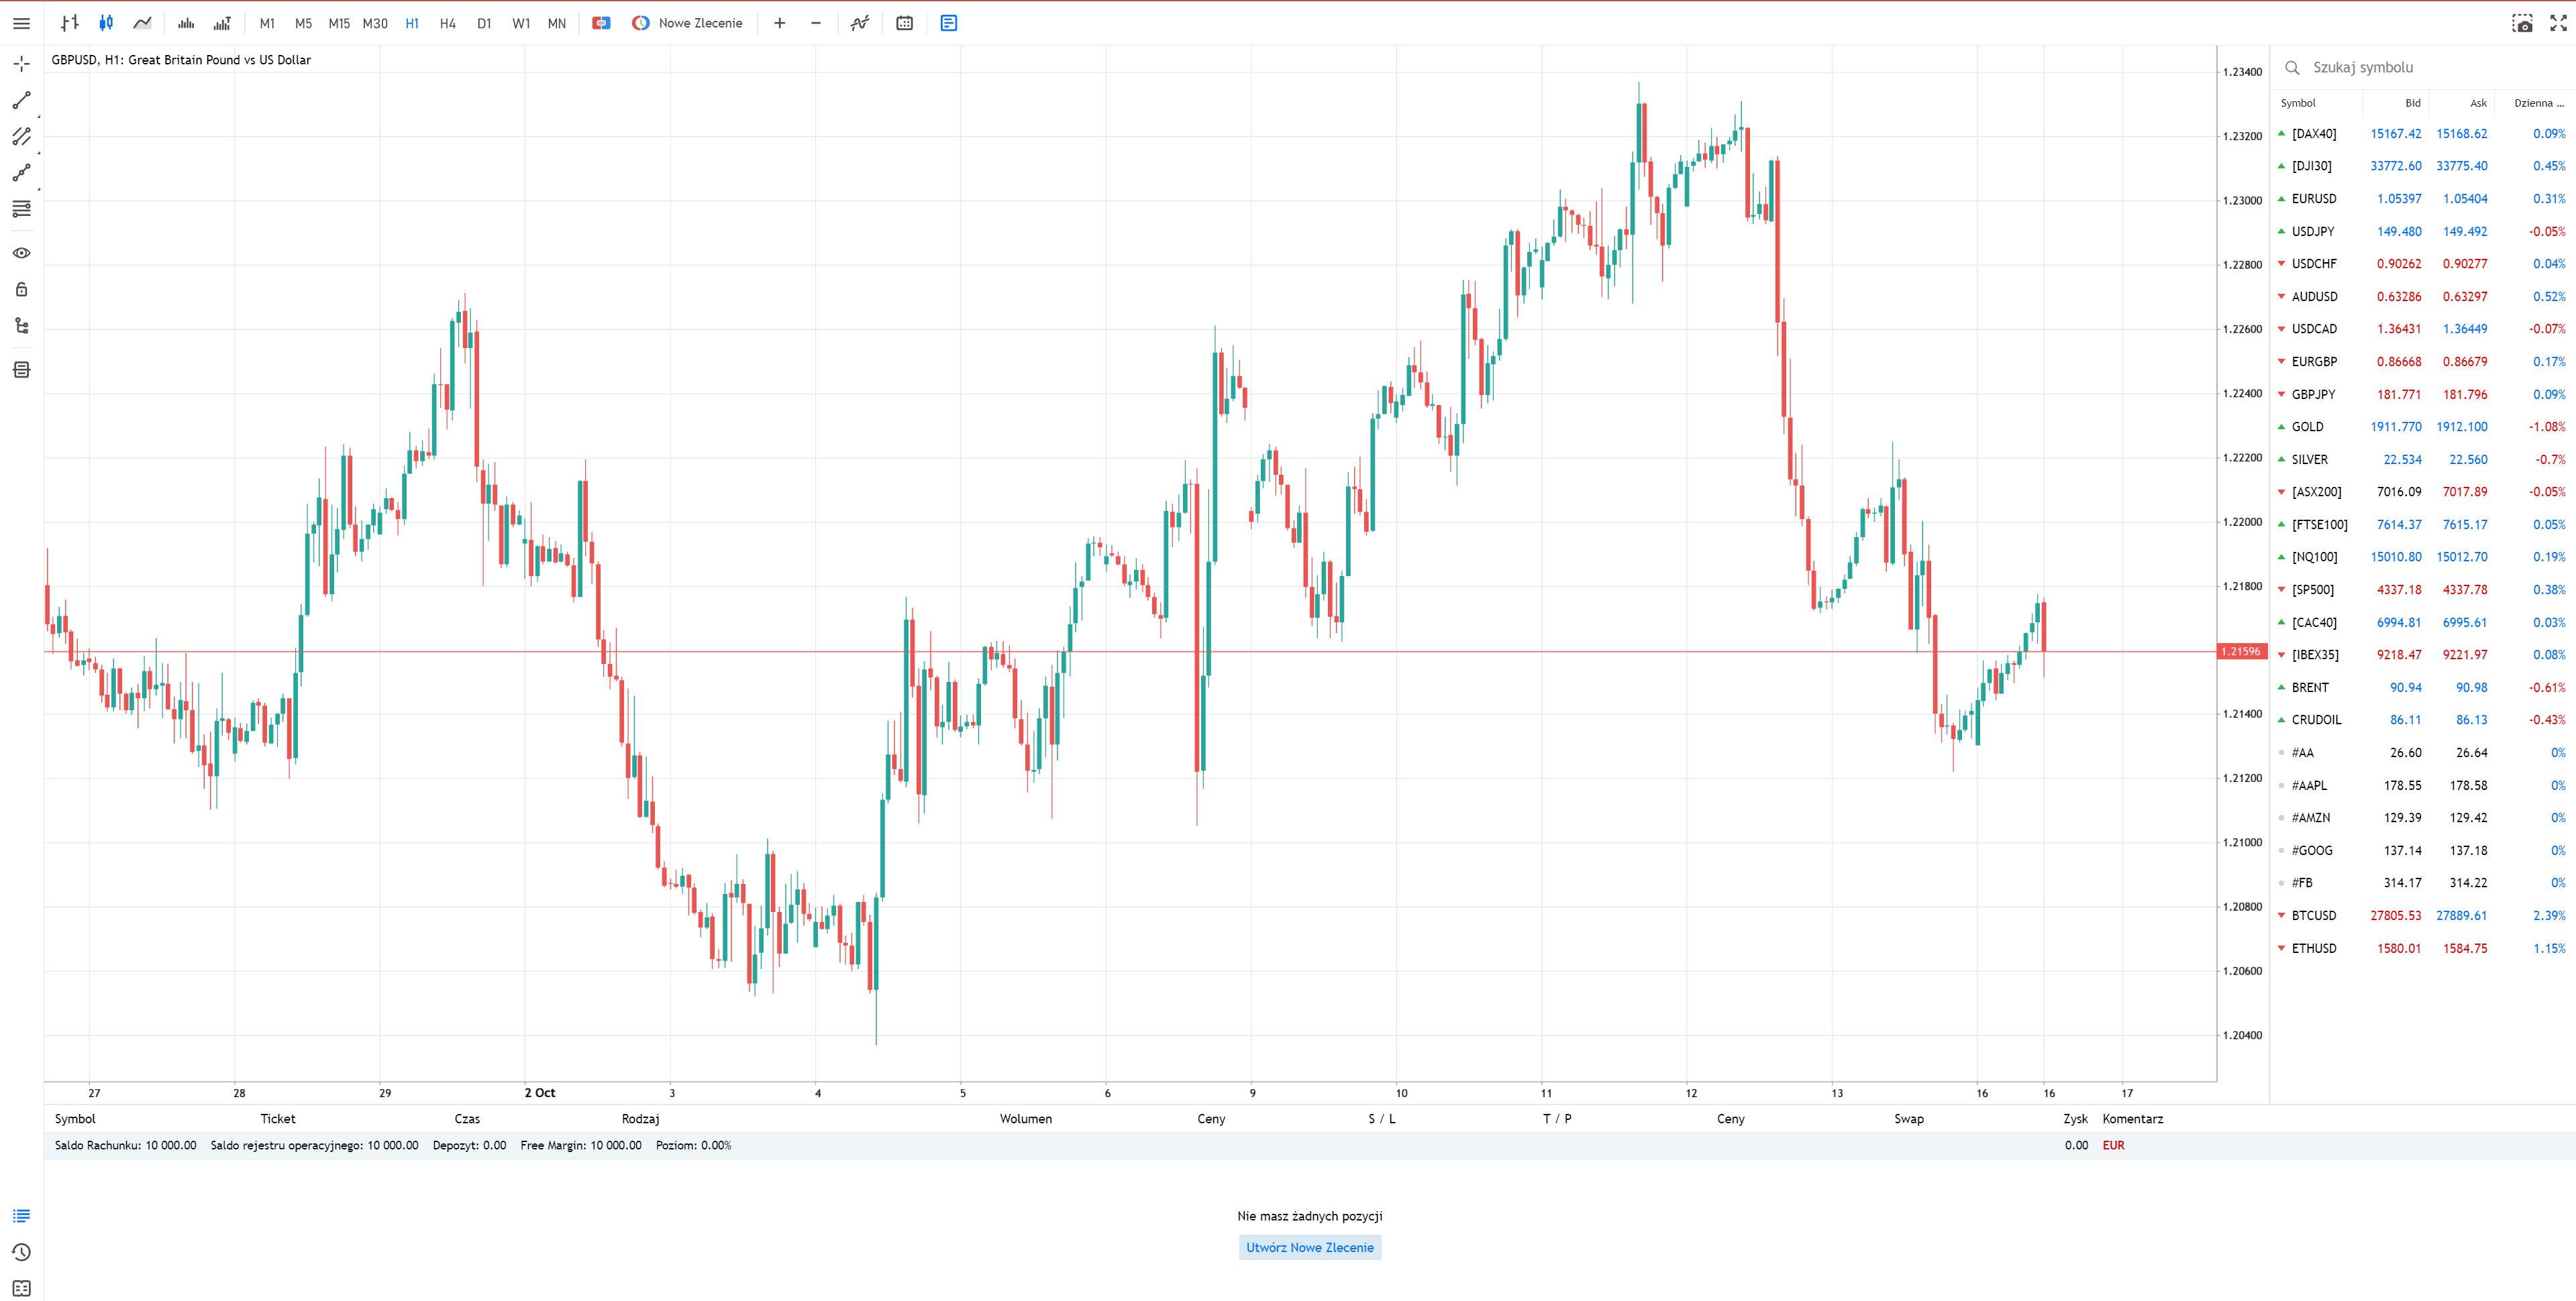The height and width of the screenshot is (1301, 2576).
Task: Sort by Dzienna change column
Action: tap(2539, 103)
